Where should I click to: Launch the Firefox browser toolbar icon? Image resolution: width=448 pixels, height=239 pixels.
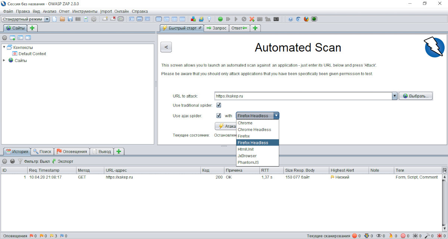point(306,19)
